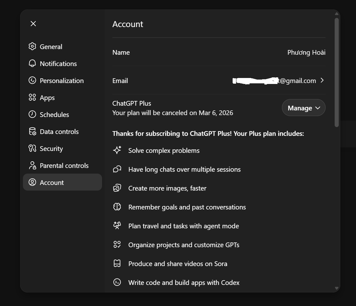Click the gmail.com email address

click(274, 81)
